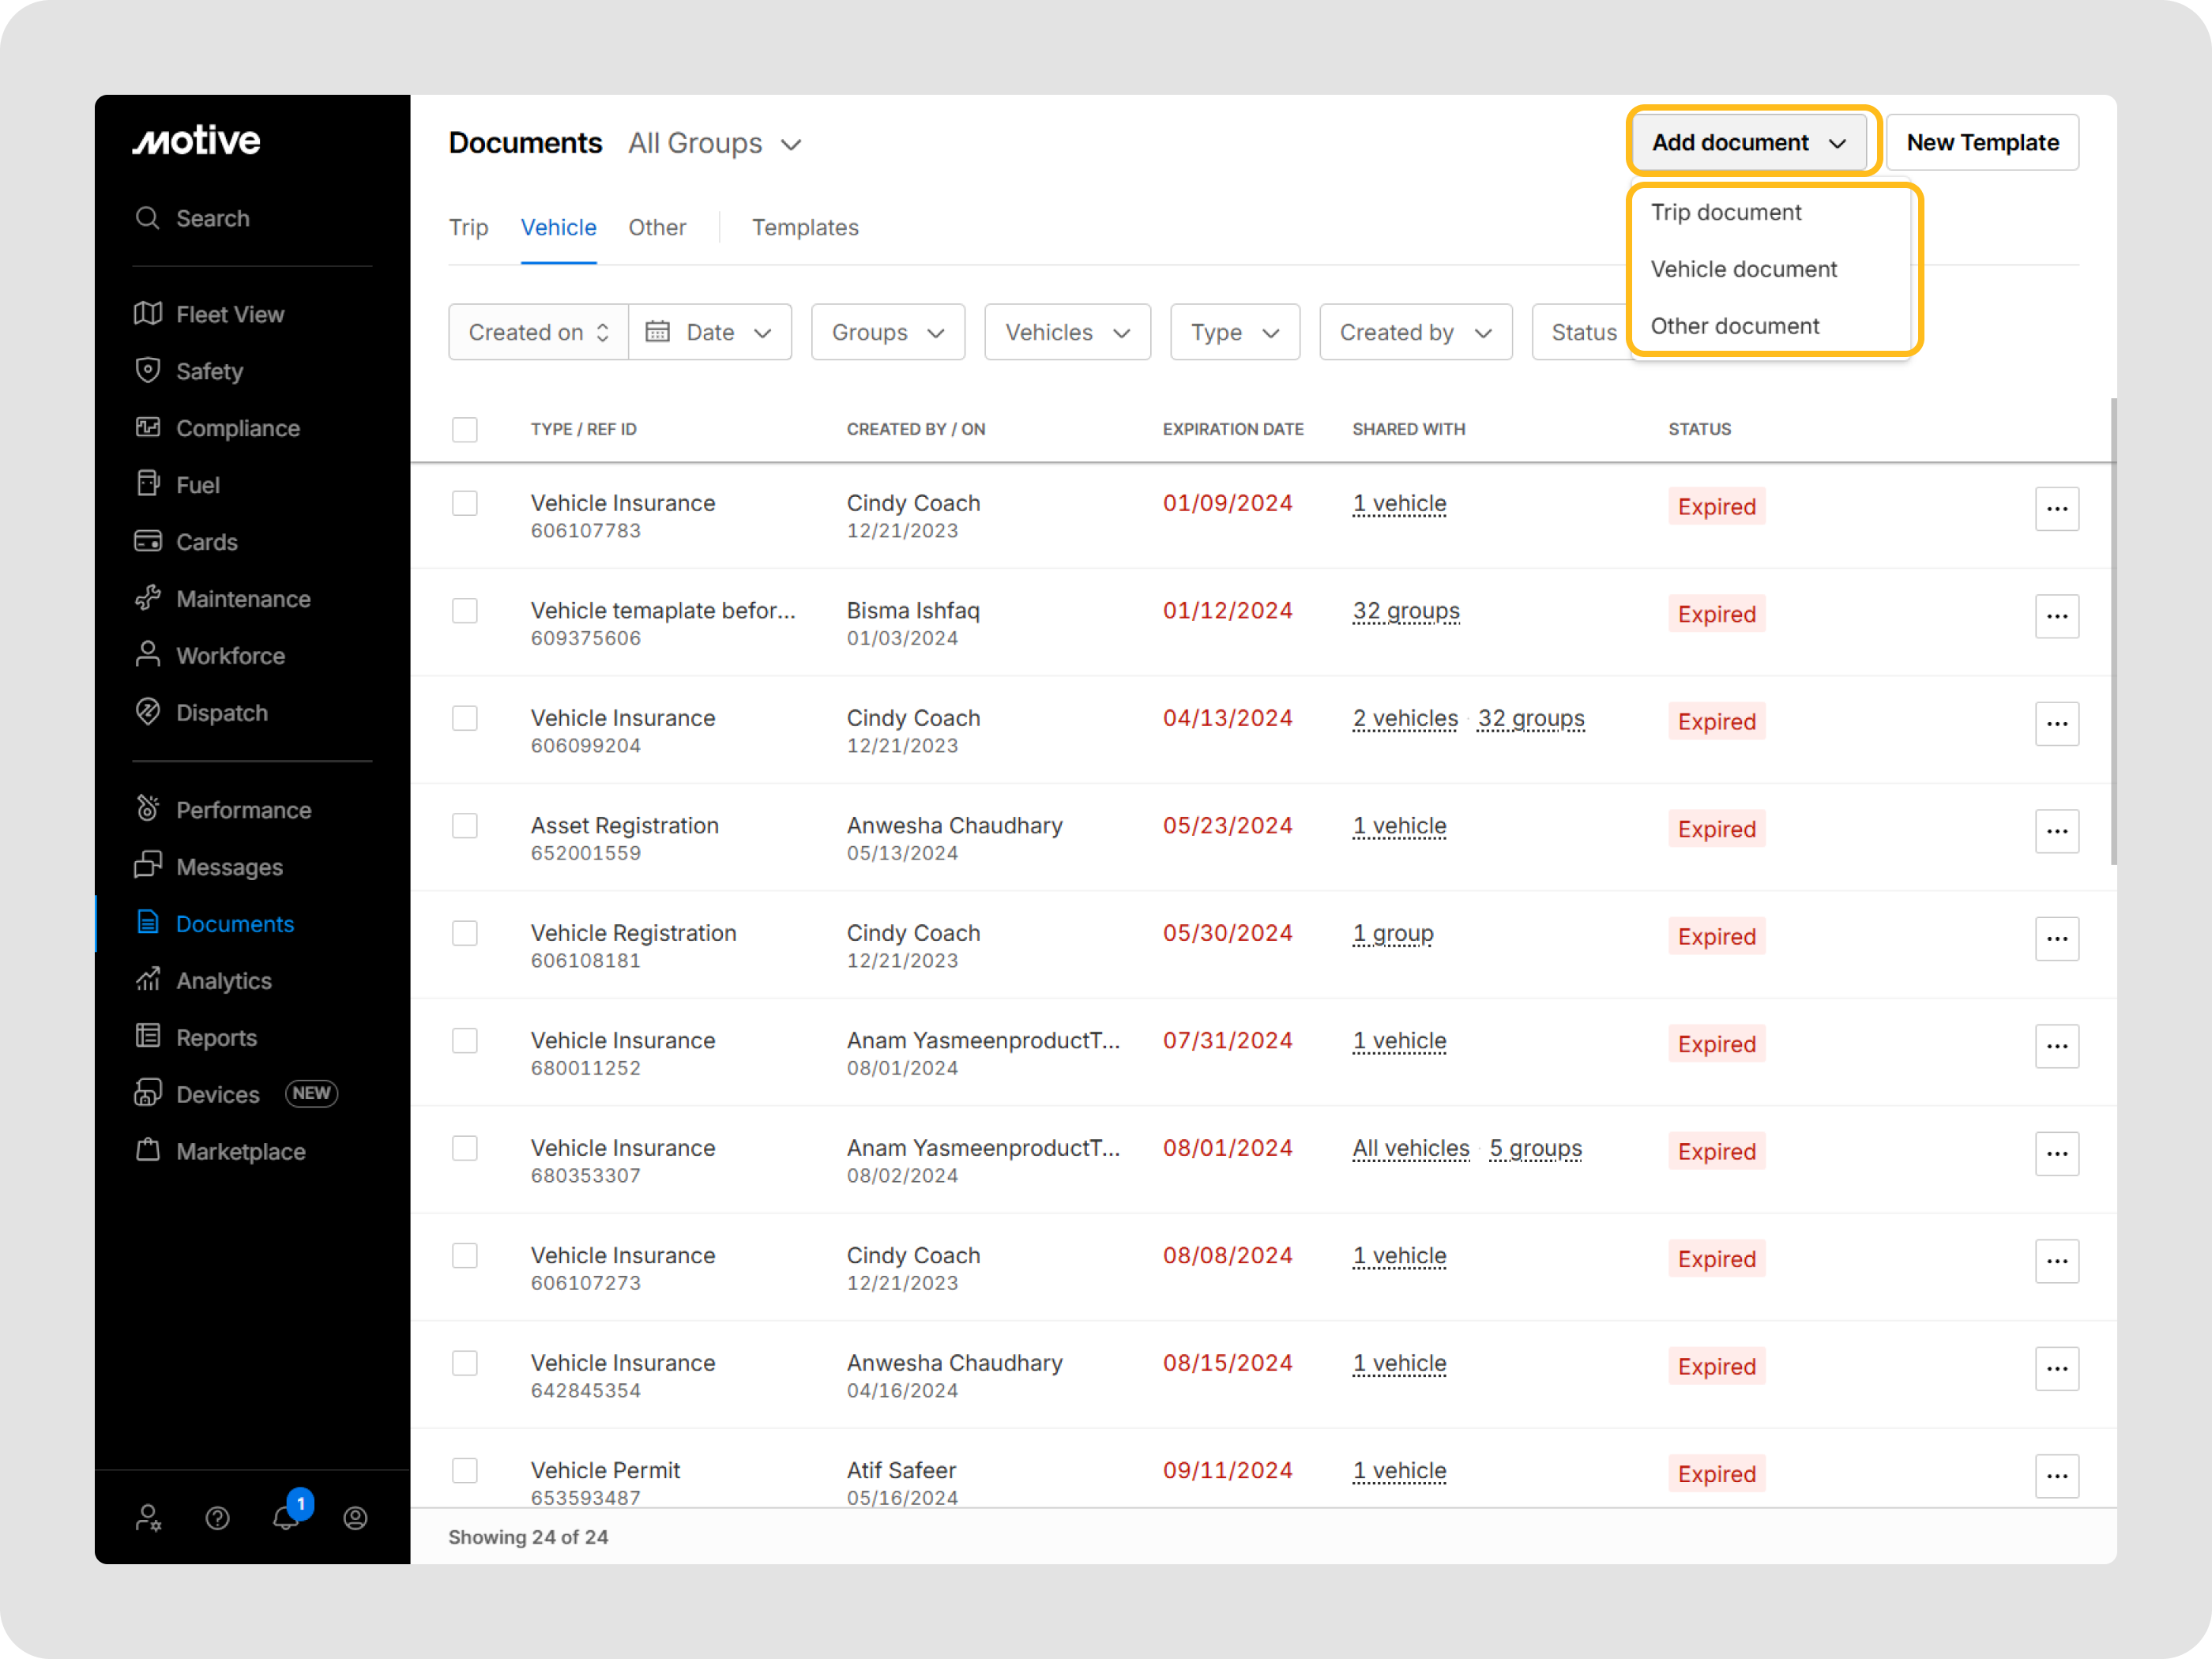Click the admin user settings icon

(x=148, y=1518)
